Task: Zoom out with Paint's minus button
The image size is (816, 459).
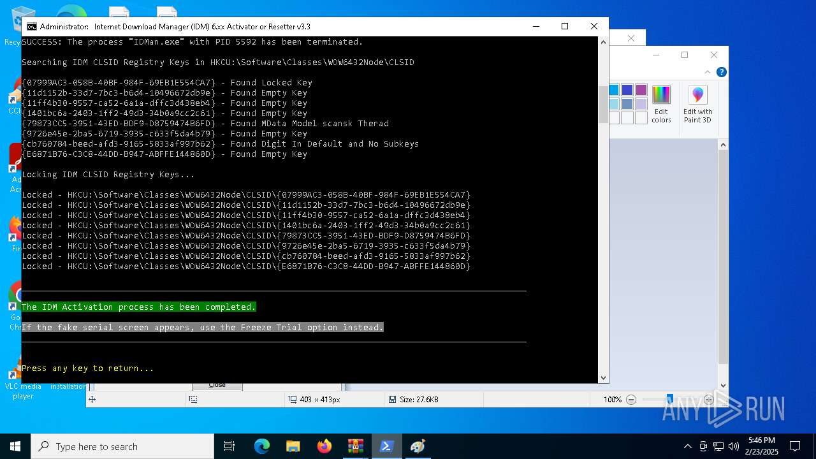Action: (631, 400)
